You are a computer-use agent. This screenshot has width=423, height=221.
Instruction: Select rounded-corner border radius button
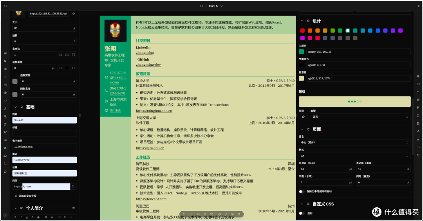(x=67, y=68)
